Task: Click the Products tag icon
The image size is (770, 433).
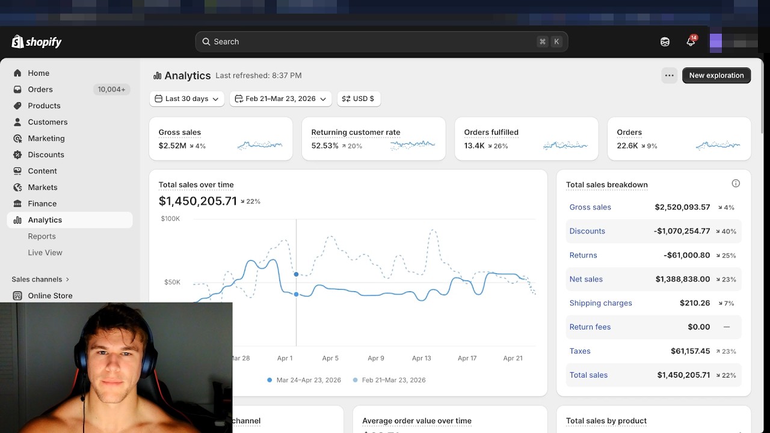Action: [x=17, y=105]
